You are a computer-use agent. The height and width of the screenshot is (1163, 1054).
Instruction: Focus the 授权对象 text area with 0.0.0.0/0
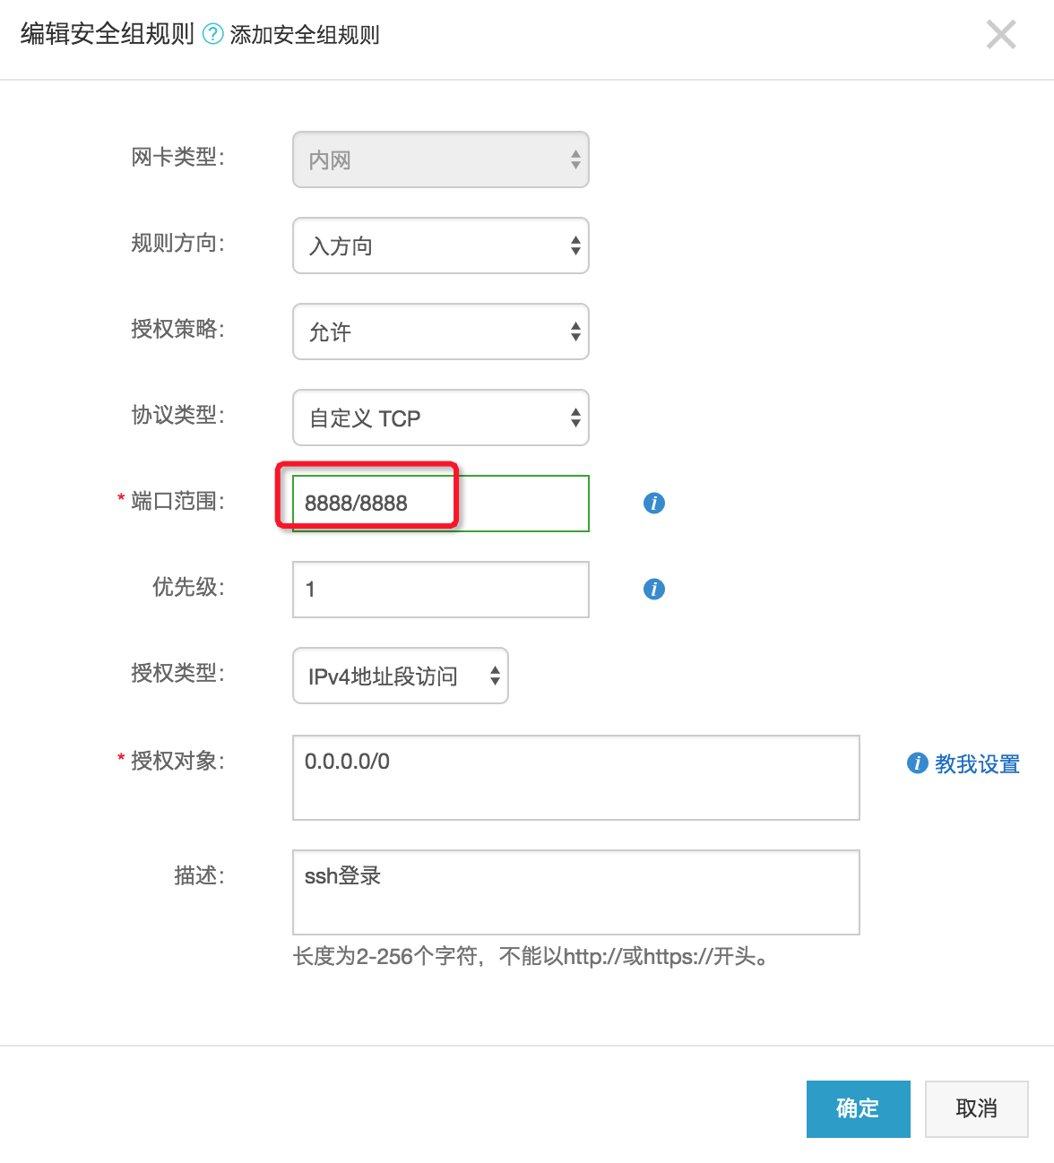pyautogui.click(x=575, y=778)
